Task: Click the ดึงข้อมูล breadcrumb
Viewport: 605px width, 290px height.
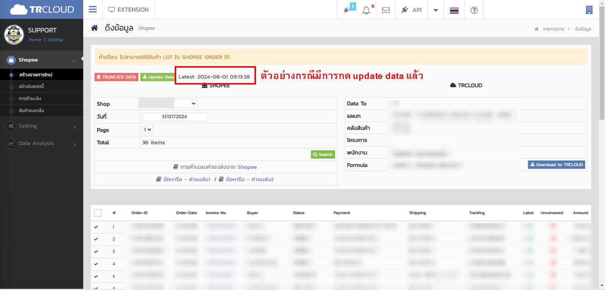Action: pyautogui.click(x=583, y=29)
